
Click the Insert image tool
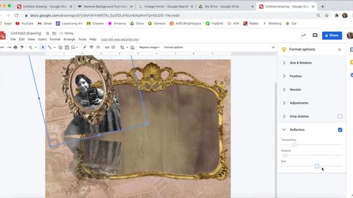coord(73,47)
